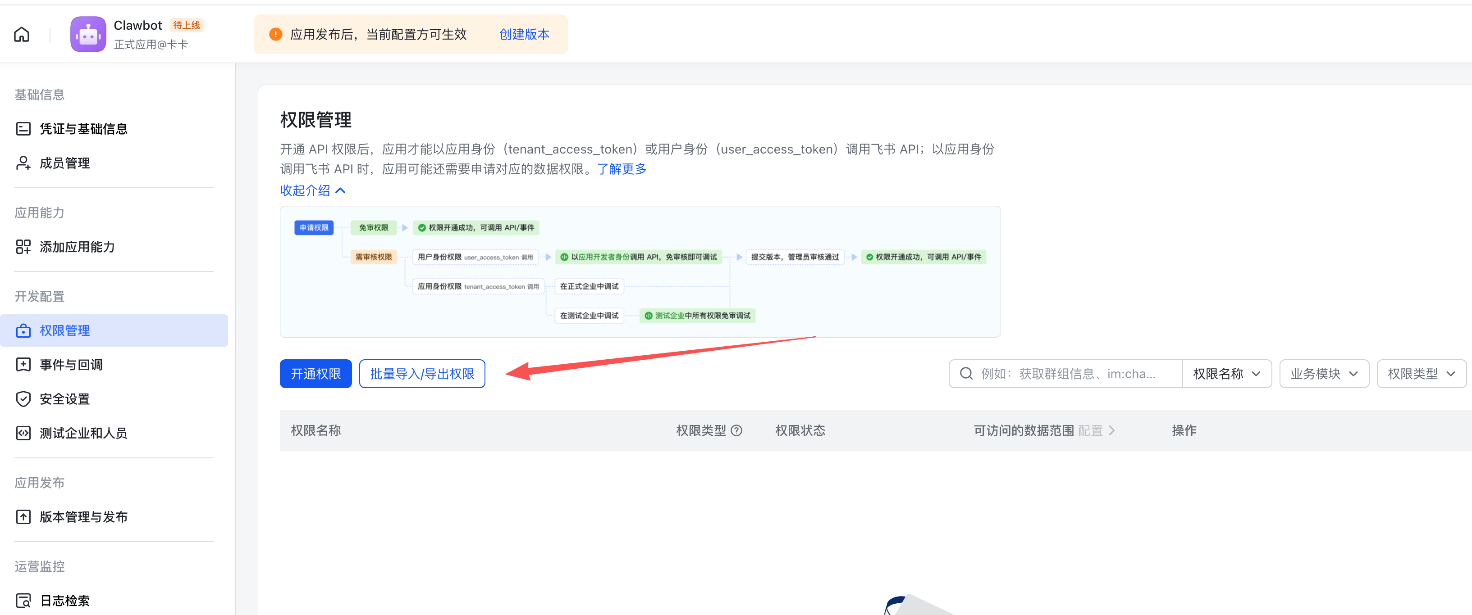
Task: Click the events and callbacks icon
Action: [23, 364]
